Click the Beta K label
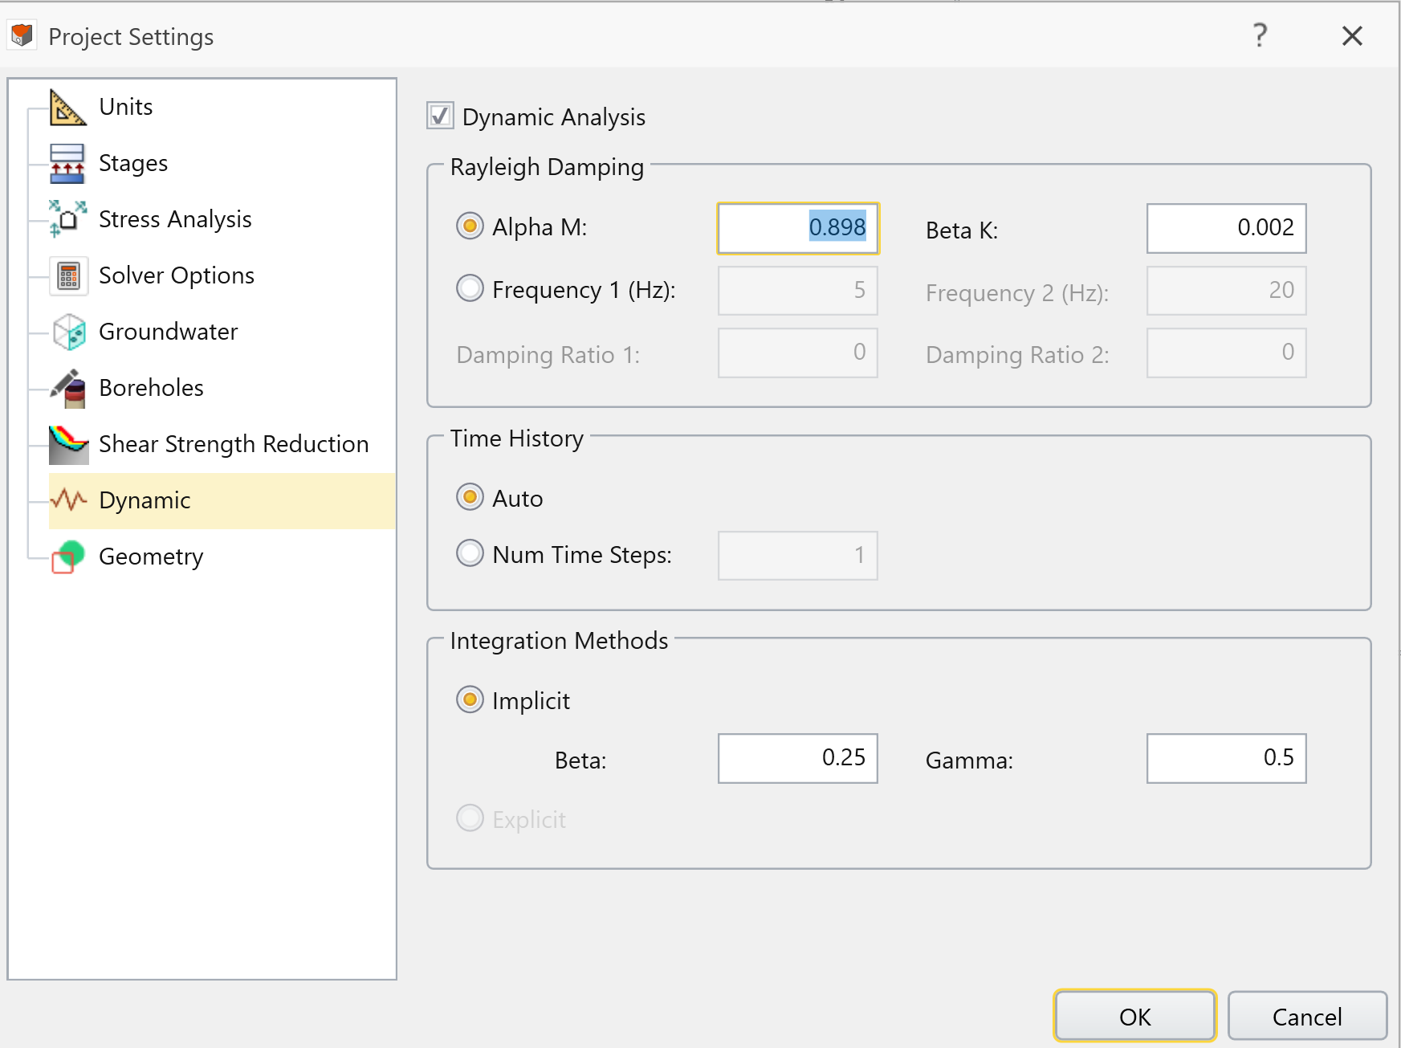1401x1048 pixels. (x=962, y=230)
